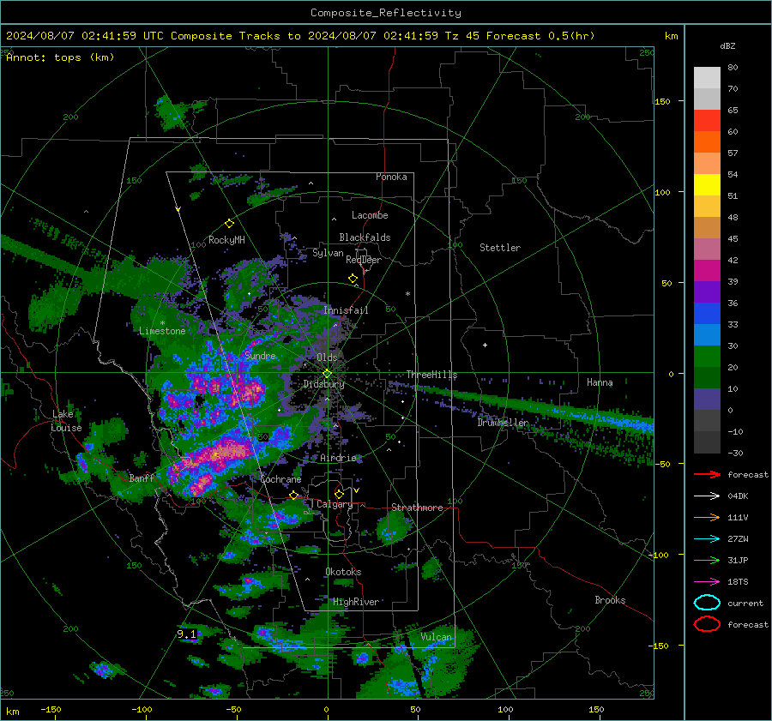Click the Ponoka city label
Image resolution: width=772 pixels, height=721 pixels.
(391, 177)
